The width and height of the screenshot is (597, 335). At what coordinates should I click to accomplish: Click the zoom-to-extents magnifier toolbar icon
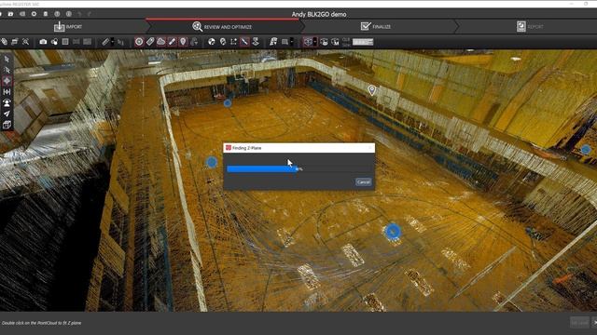click(25, 42)
